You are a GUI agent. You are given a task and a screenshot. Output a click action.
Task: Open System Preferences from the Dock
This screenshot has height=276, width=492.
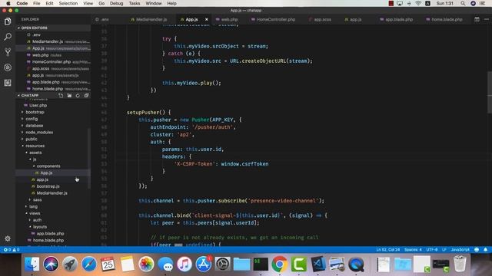pos(222,264)
